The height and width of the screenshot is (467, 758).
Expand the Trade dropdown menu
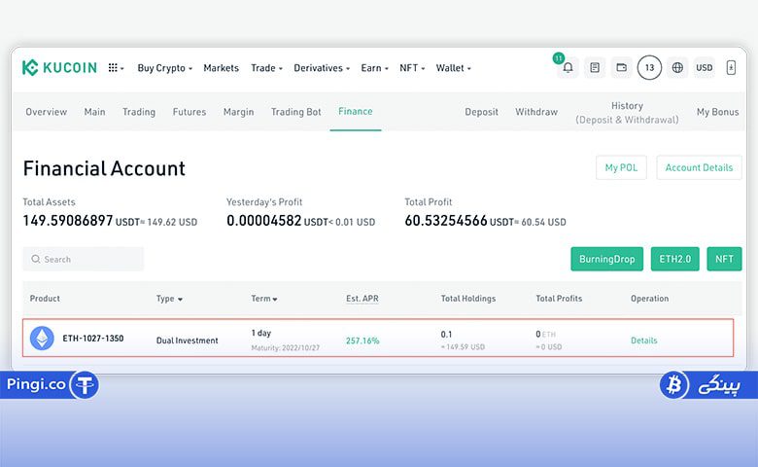tap(266, 68)
